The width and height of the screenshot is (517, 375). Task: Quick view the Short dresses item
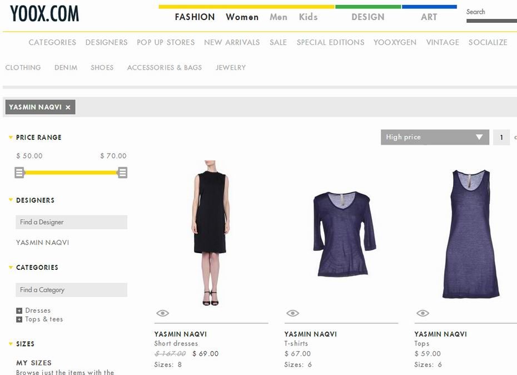(x=162, y=313)
